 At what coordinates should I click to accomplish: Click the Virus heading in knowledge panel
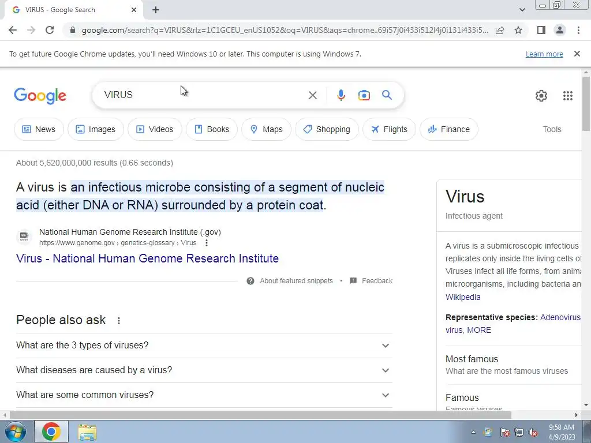tap(465, 196)
